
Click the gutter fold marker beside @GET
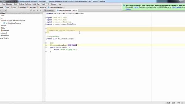[46, 43]
